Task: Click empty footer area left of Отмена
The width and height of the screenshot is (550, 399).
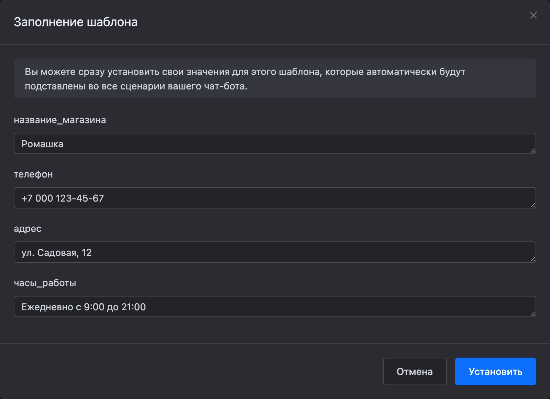Action: click(x=196, y=371)
